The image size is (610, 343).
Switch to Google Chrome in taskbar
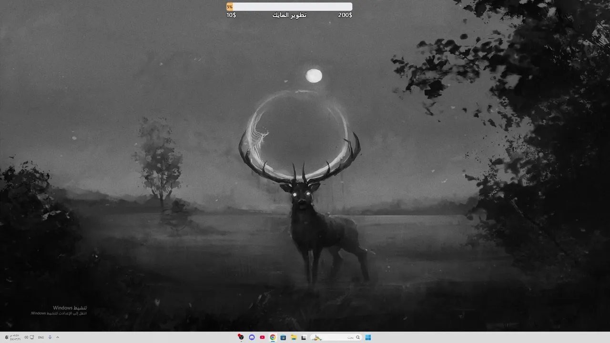click(273, 337)
